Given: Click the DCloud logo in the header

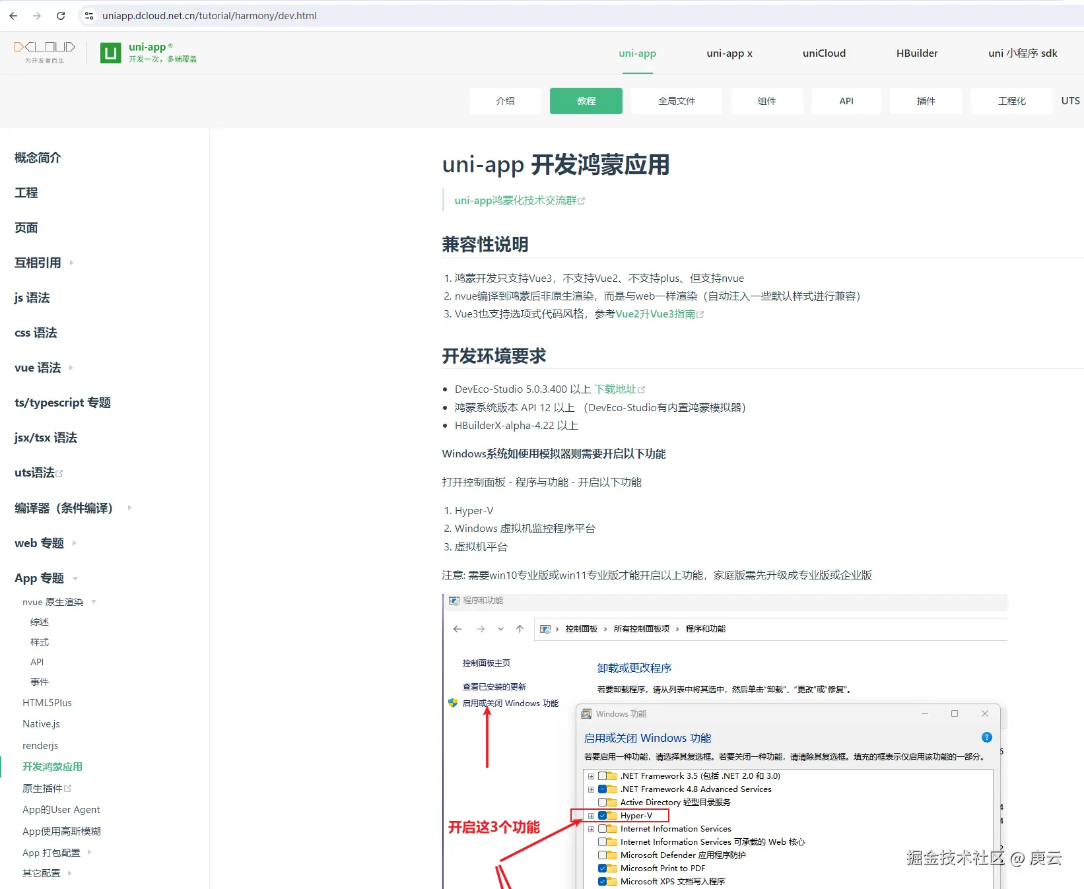Looking at the screenshot, I should (x=45, y=51).
